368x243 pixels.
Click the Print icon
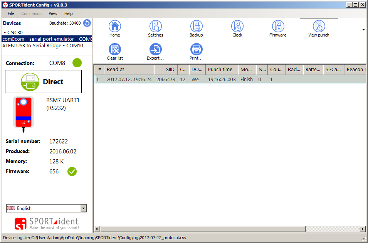tap(196, 52)
